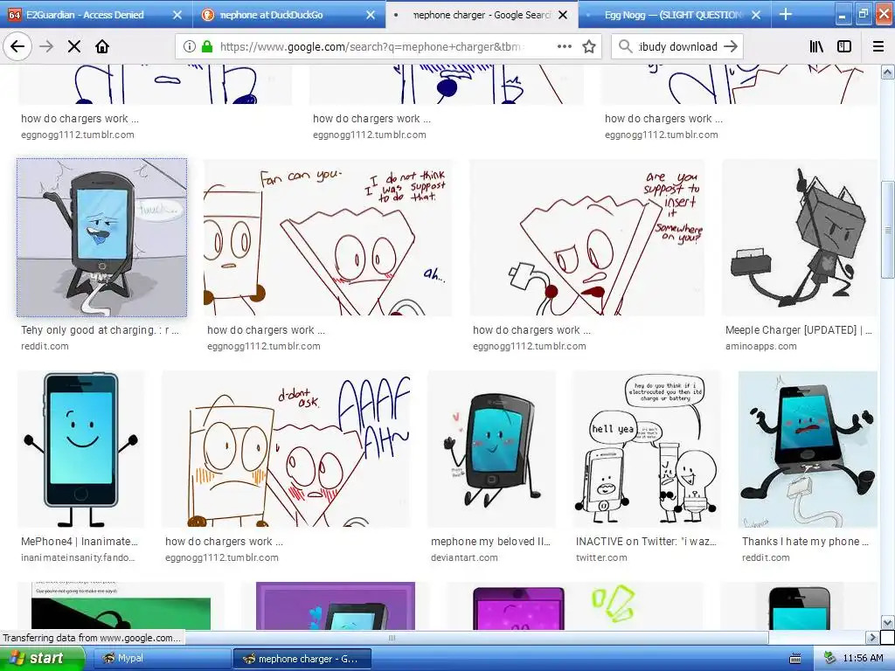Image resolution: width=895 pixels, height=671 pixels.
Task: Click 'Tehy only good at charging. : r ...' title
Action: pyautogui.click(x=100, y=329)
